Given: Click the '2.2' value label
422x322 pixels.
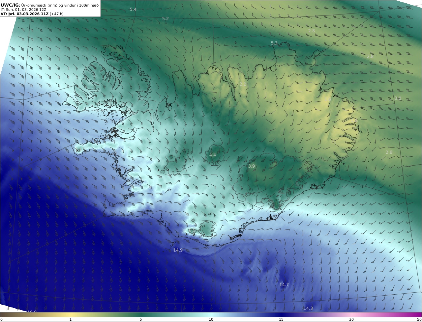Looking at the screenshot, I should pos(243,84).
